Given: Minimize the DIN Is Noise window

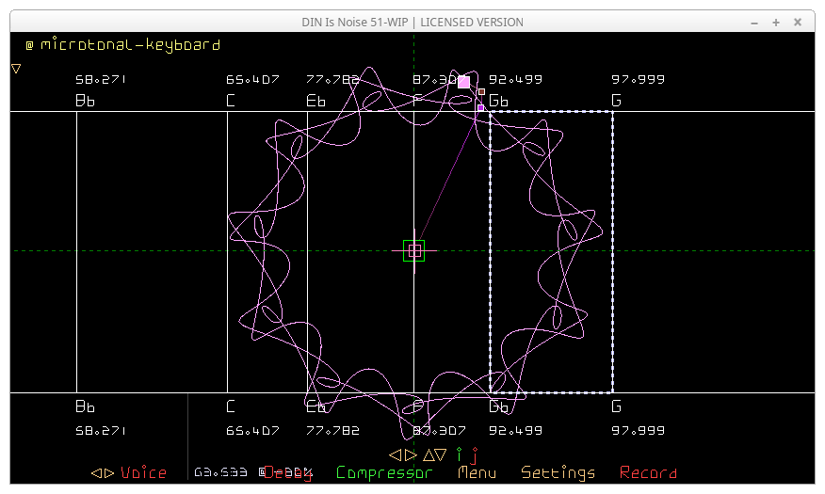Looking at the screenshot, I should 752,22.
